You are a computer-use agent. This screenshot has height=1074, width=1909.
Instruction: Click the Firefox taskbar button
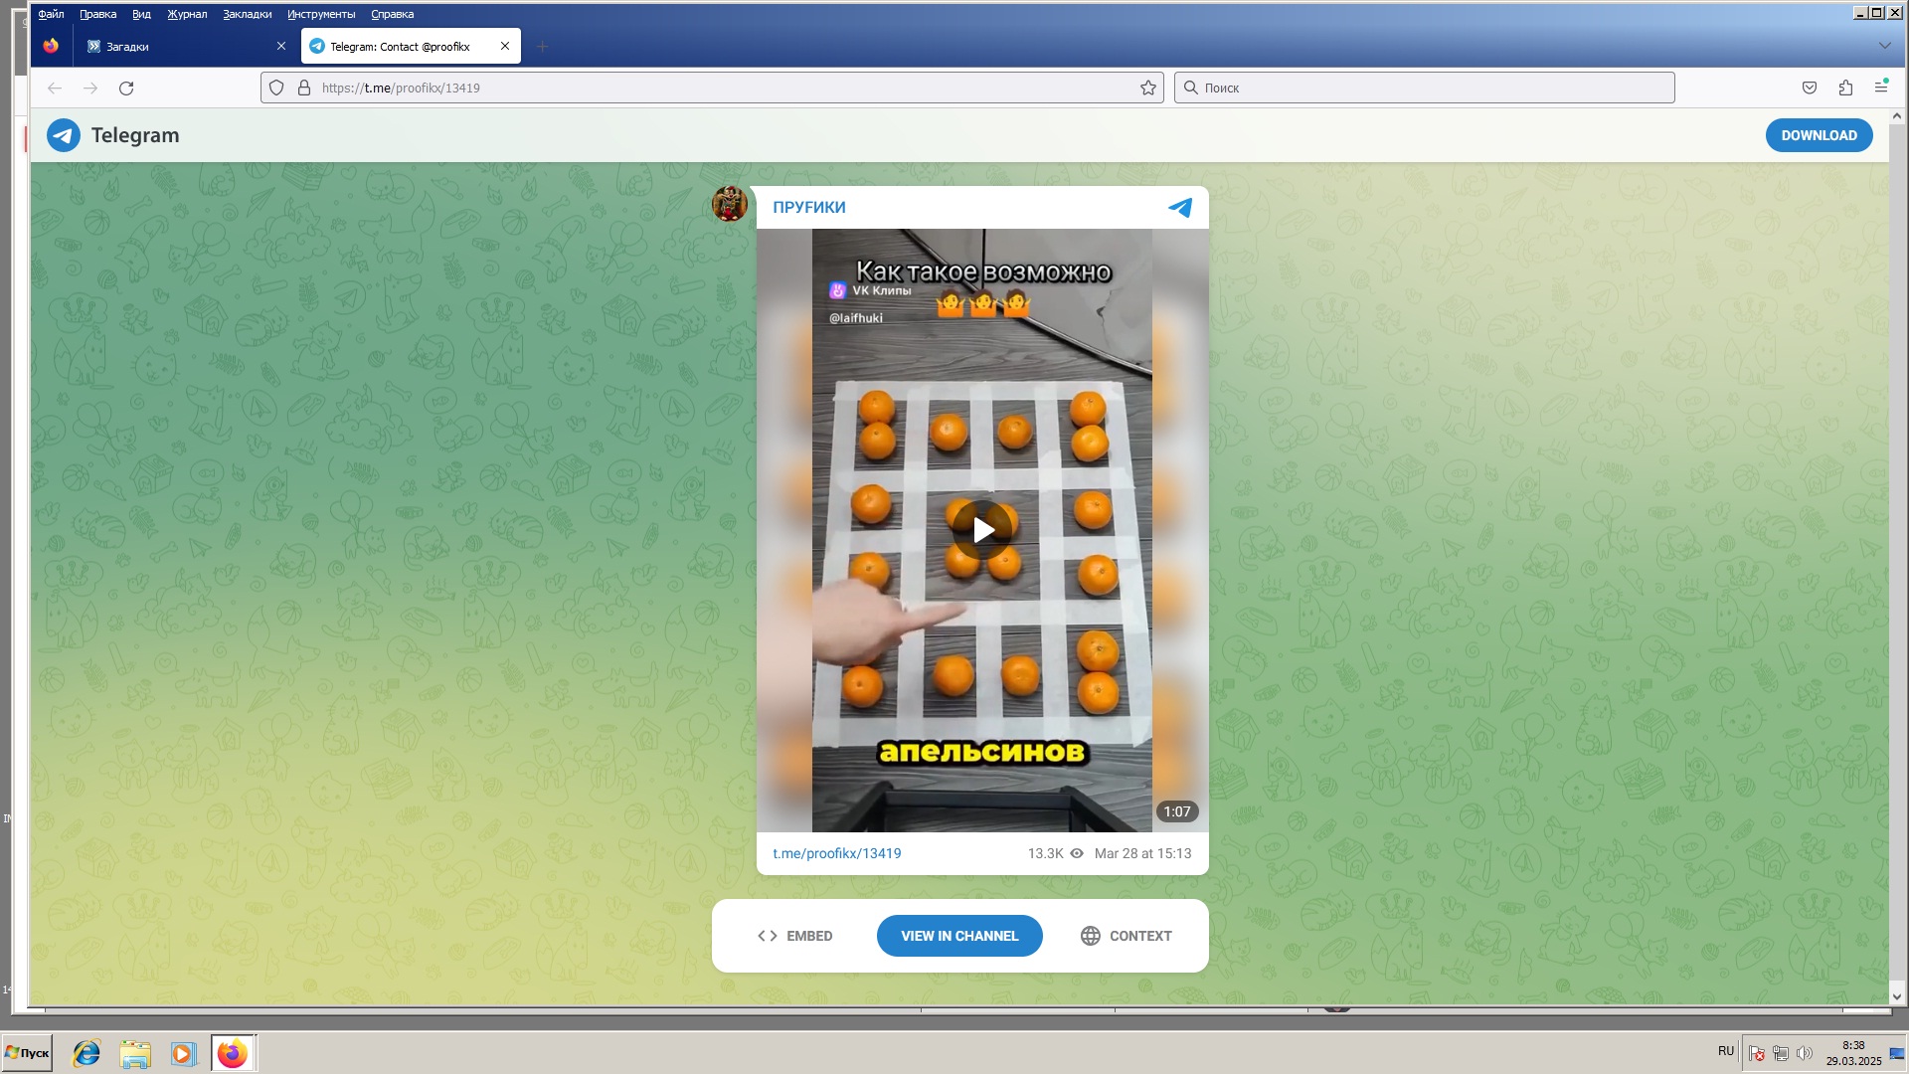[233, 1053]
